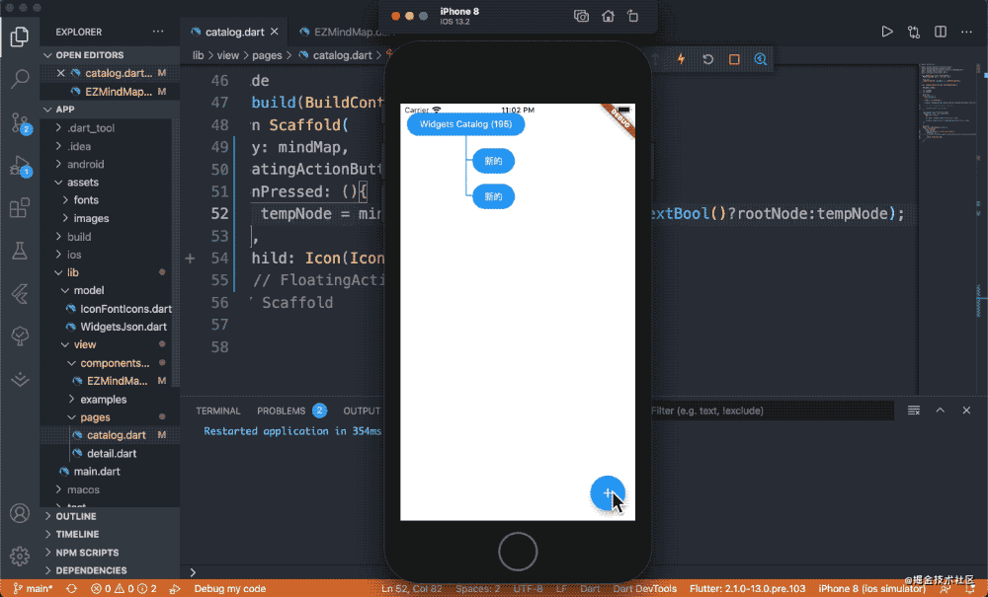Viewport: 988px width, 597px height.
Task: Close catalog.dart in Open Editors
Action: [60, 73]
